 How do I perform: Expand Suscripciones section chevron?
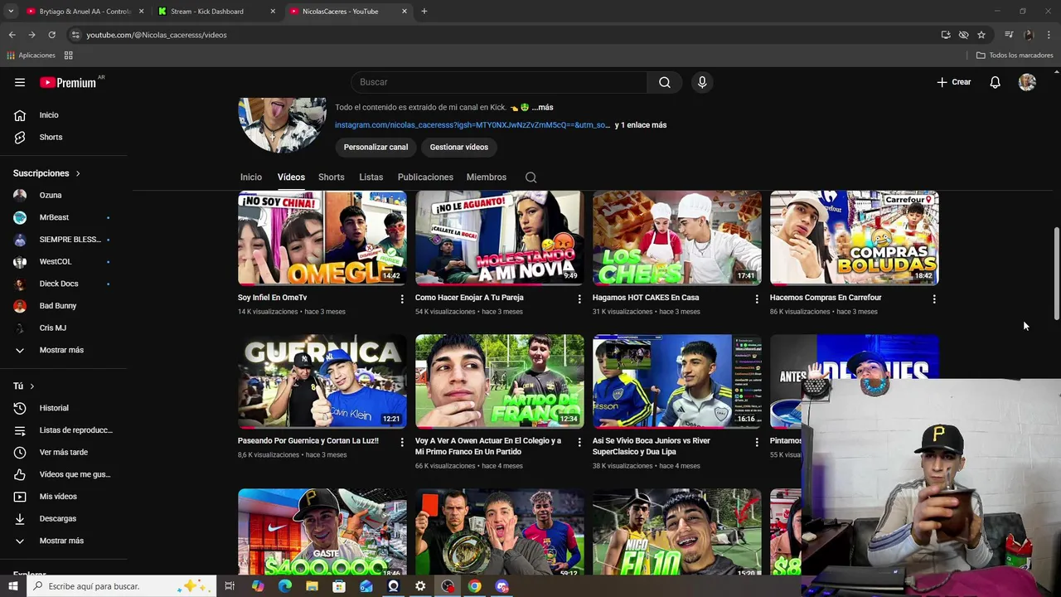(x=78, y=173)
